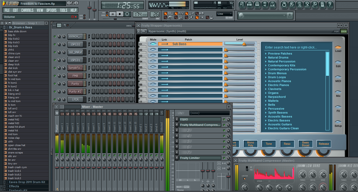Open the Hypersonic wrapper folder icon
The image size is (358, 192).
[144, 31]
